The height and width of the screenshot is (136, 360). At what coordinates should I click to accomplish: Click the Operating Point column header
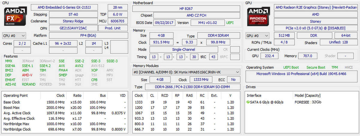[x=15, y=95]
